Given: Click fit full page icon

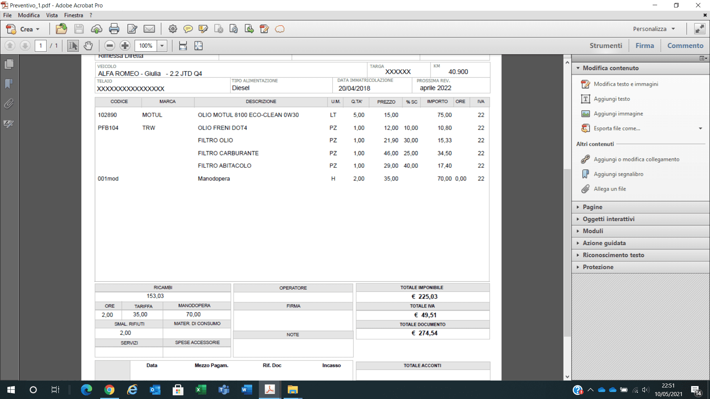Looking at the screenshot, I should coord(199,46).
